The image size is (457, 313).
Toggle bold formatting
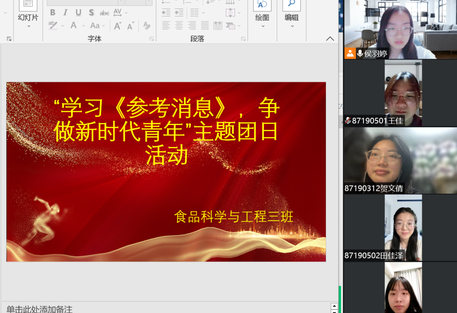point(53,13)
